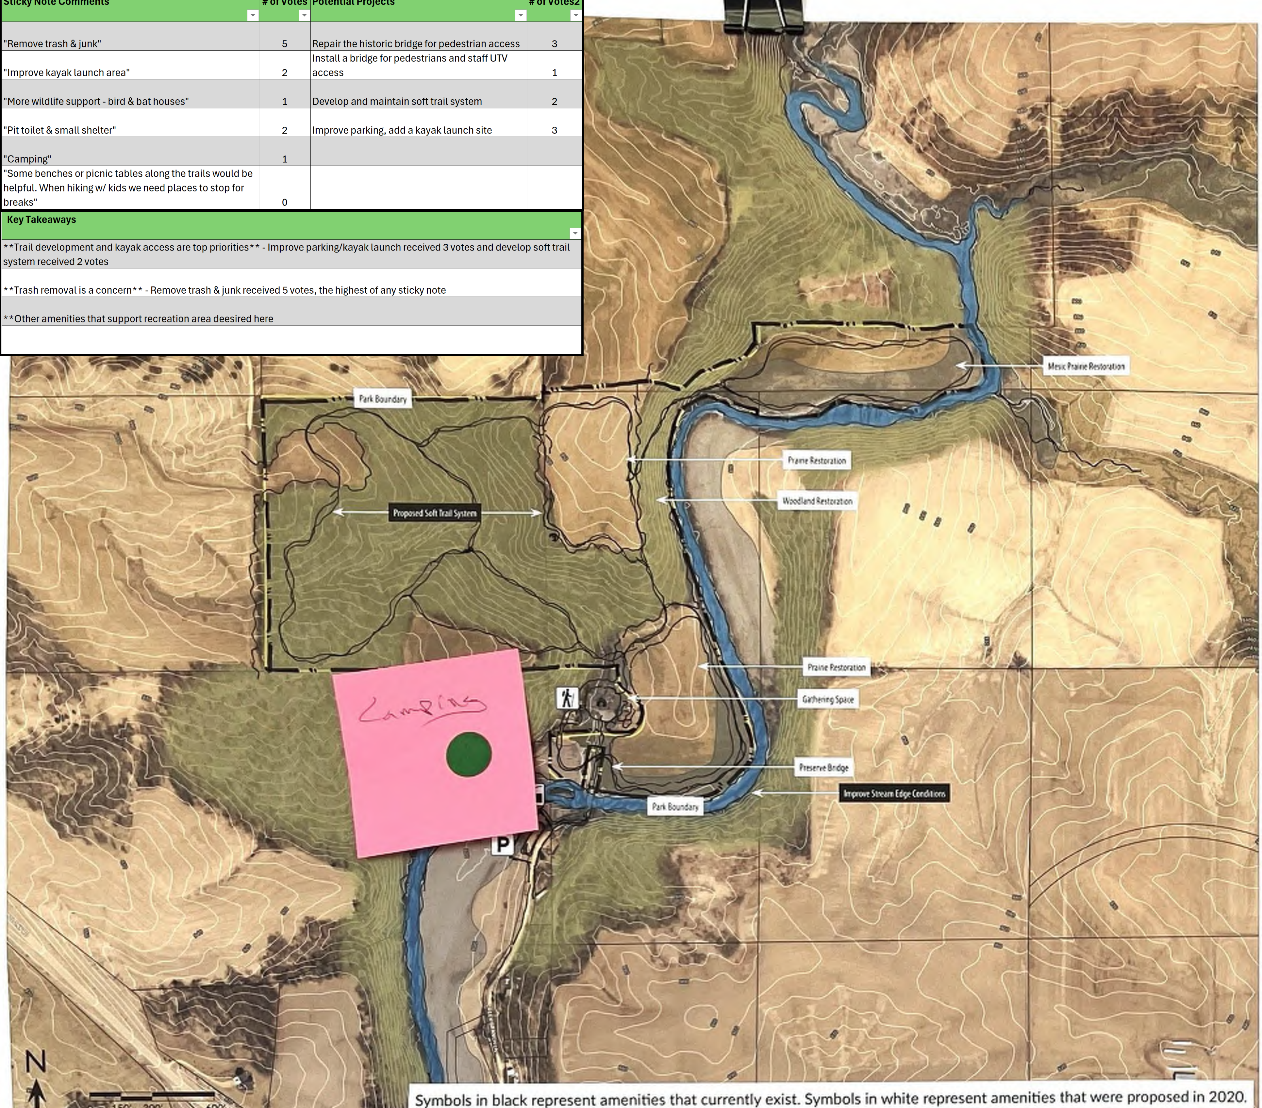Screen dimensions: 1262x1108
Task: Select the vote count 1 for the UTV bridge project
Action: coord(555,65)
